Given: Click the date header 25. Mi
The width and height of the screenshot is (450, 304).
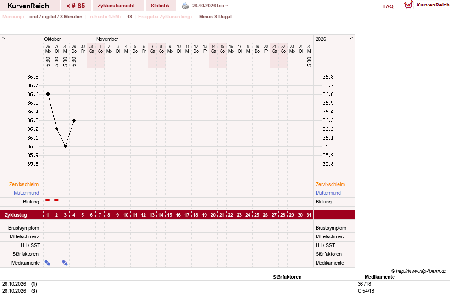Looking at the screenshot, I should 309,49.
